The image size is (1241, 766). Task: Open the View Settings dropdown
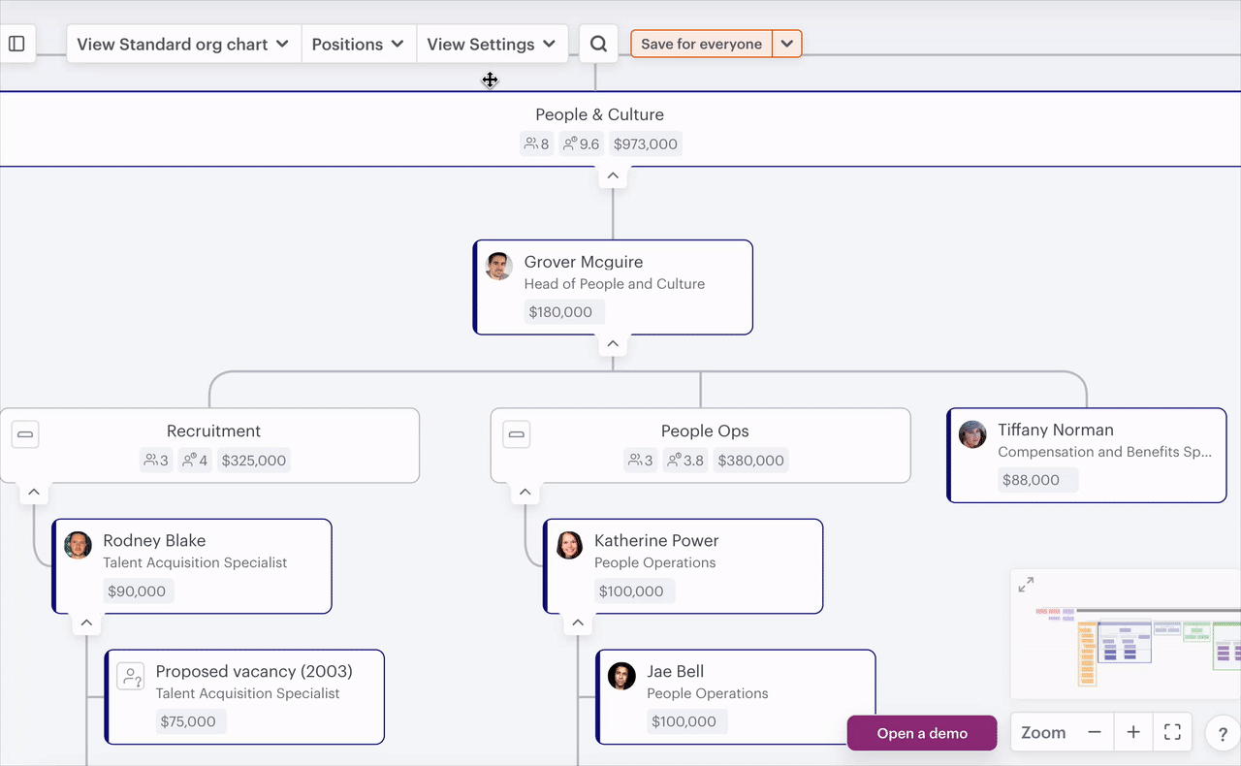click(x=493, y=43)
